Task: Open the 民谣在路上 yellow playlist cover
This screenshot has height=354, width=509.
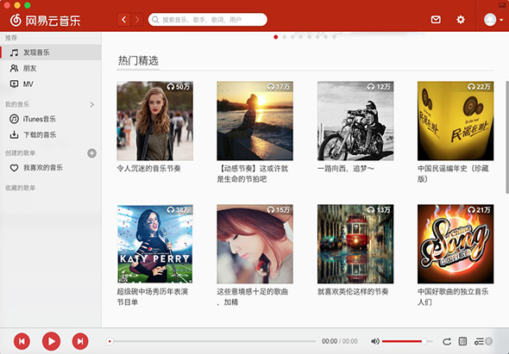Action: click(x=456, y=121)
